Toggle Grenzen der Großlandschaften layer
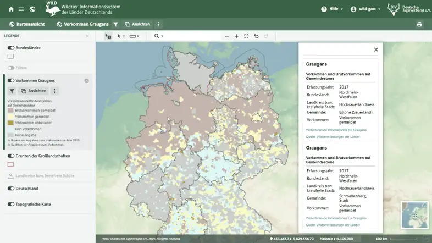432x243 pixels. pos(11,156)
